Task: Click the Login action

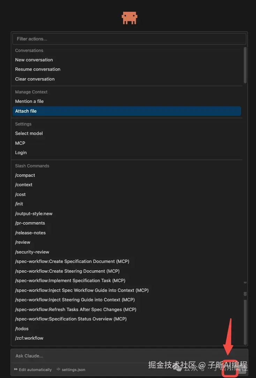Action: pos(21,153)
